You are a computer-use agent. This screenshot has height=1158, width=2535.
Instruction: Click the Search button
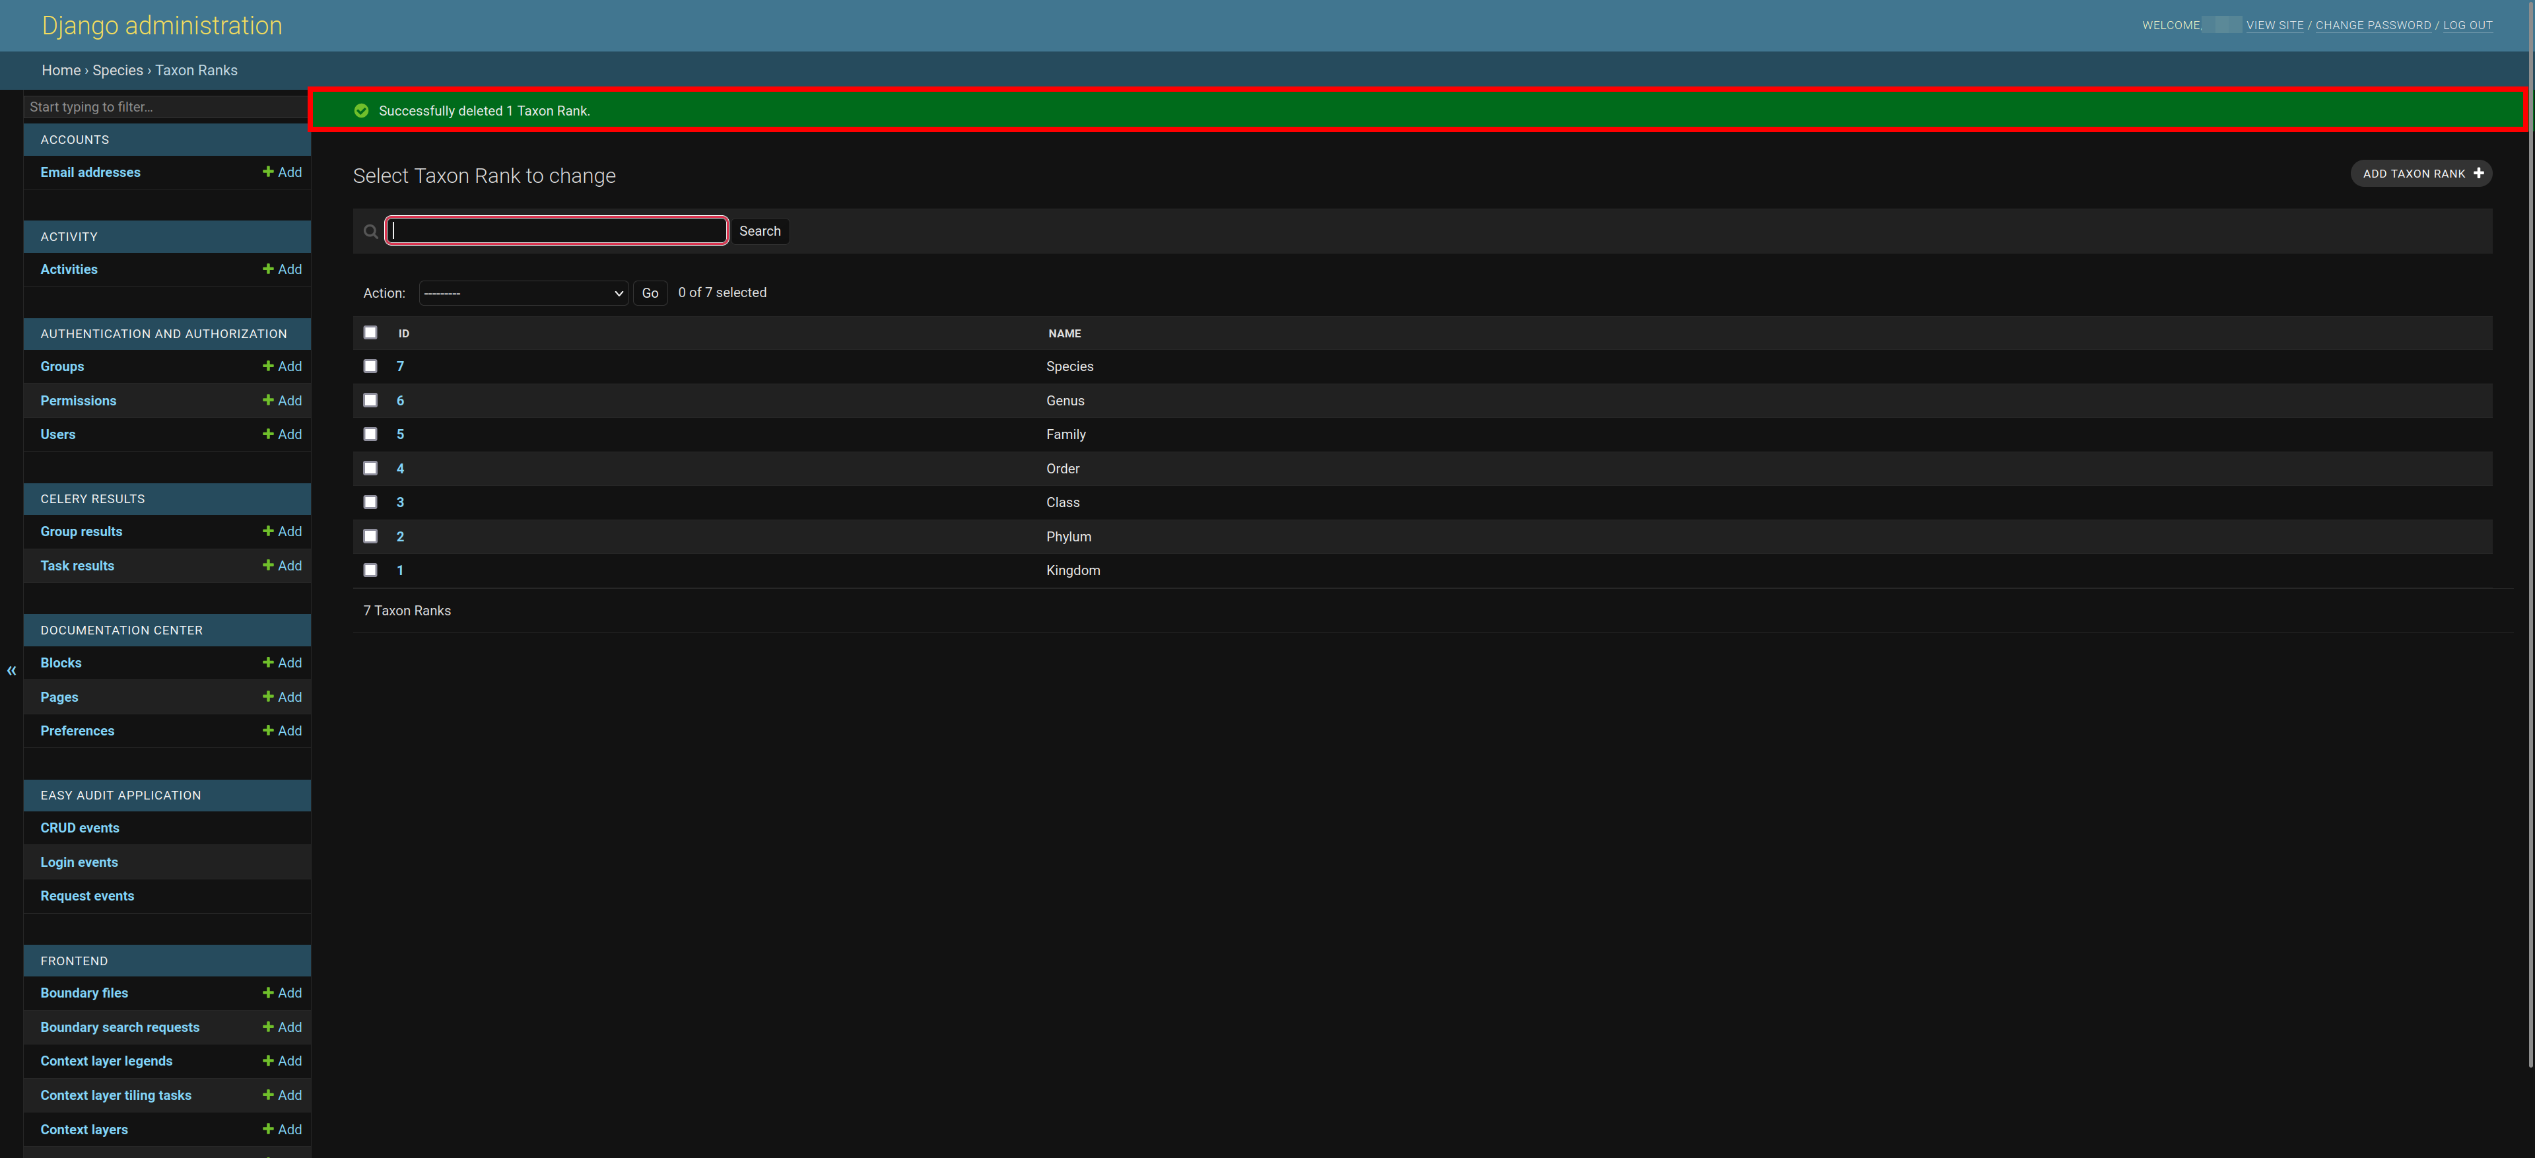click(760, 230)
